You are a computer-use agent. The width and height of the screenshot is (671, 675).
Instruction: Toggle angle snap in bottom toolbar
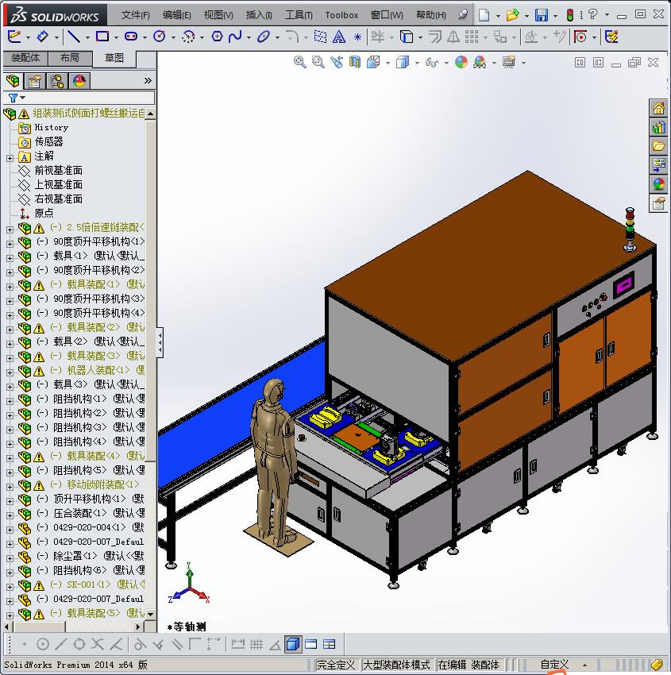click(275, 644)
